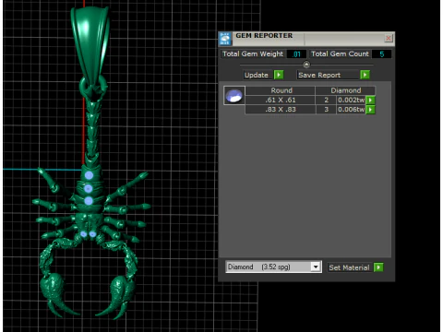This screenshot has height=332, width=443.
Task: Click the Total Gem Weight label
Action: click(x=253, y=54)
